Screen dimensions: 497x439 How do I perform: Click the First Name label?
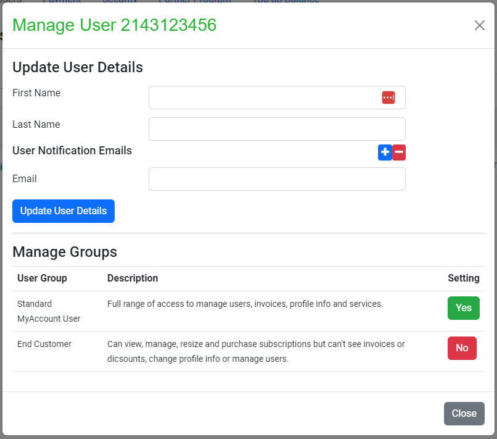click(x=36, y=93)
